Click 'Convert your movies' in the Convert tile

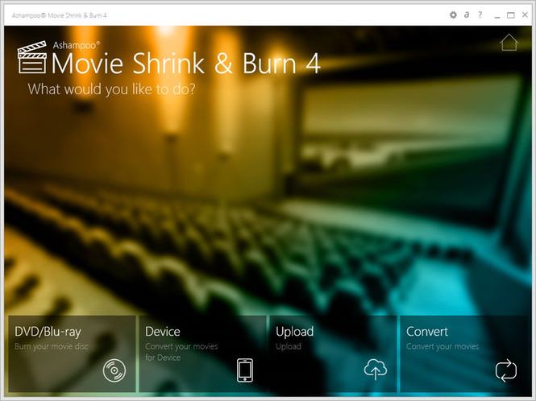pos(443,346)
